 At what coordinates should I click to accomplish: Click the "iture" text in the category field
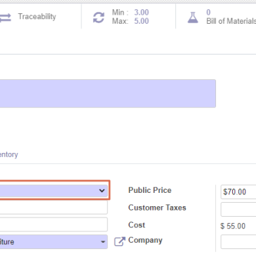point(7,242)
